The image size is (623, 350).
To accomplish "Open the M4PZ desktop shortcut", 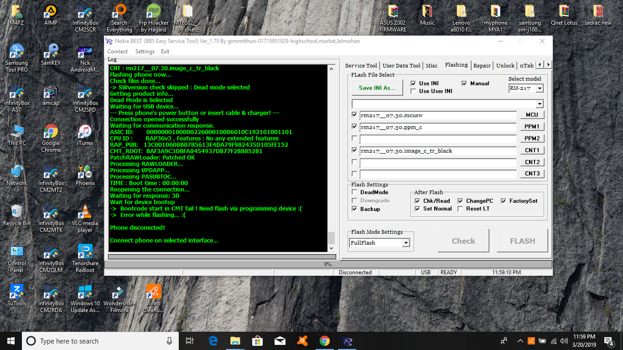I will tap(17, 15).
